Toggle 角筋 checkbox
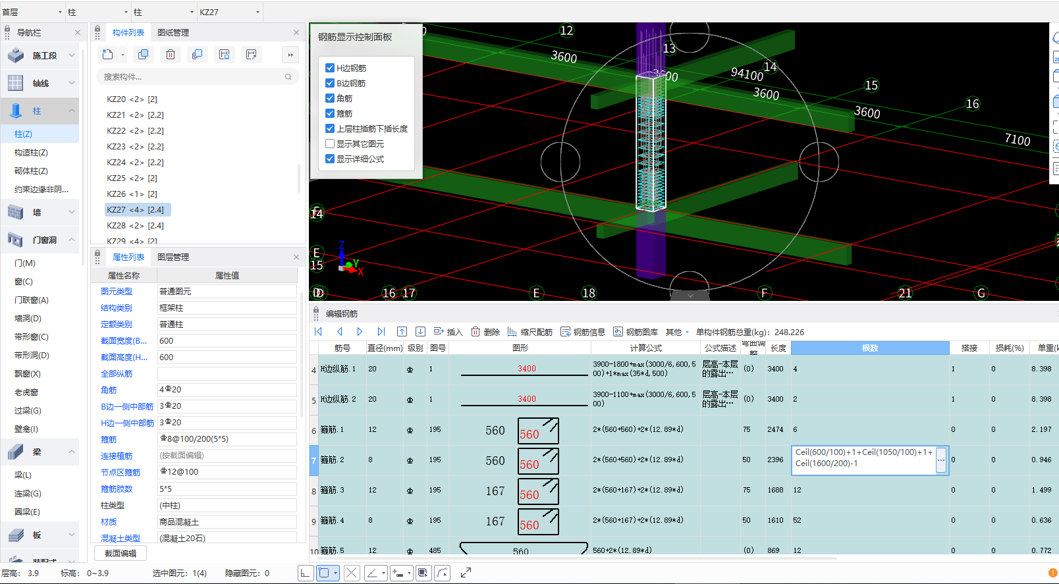 tap(330, 98)
